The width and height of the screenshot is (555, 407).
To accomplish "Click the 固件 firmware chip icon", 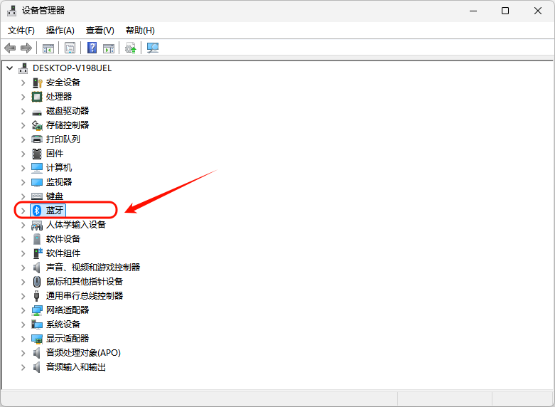I will pos(37,154).
